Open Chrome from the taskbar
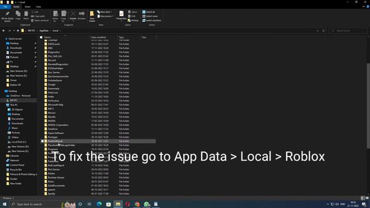This screenshot has width=370, height=208. click(x=137, y=204)
